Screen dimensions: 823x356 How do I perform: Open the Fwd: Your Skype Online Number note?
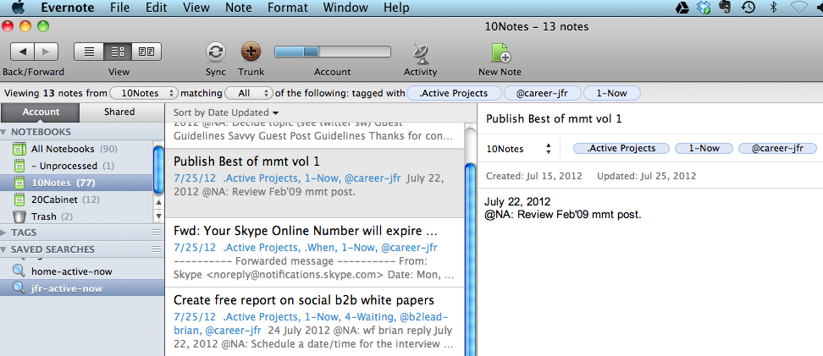tap(314, 253)
